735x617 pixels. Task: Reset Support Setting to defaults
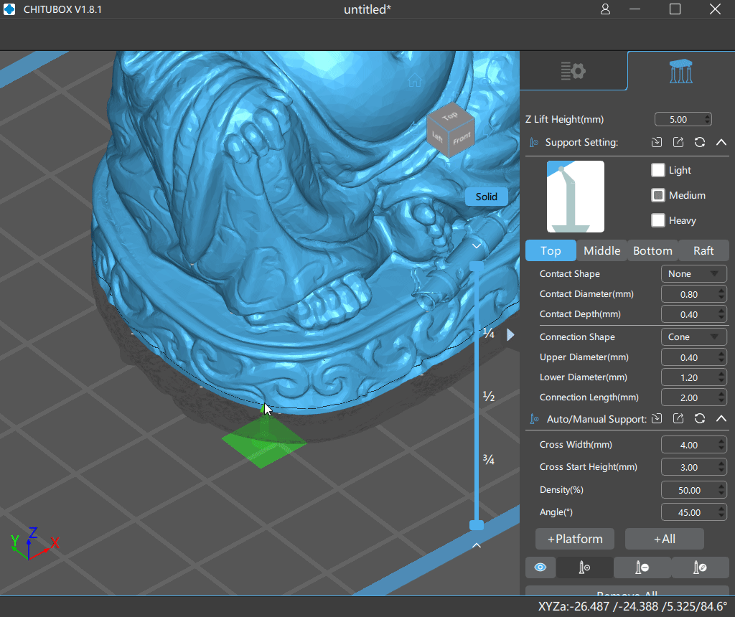(700, 142)
